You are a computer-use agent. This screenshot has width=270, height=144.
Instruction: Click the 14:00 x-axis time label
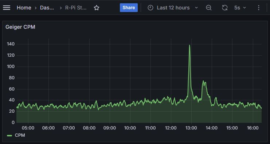[x=212, y=128]
